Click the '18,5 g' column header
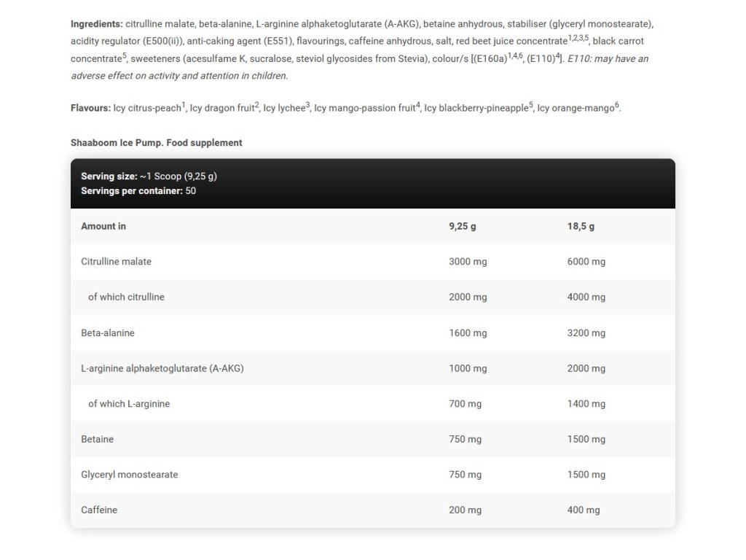 point(581,226)
